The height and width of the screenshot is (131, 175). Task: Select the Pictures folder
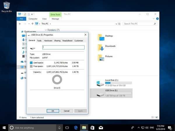click(105, 58)
